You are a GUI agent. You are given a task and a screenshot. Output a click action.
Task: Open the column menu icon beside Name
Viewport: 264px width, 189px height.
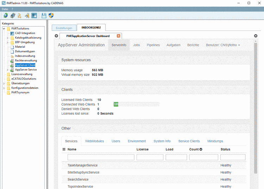click(64, 149)
